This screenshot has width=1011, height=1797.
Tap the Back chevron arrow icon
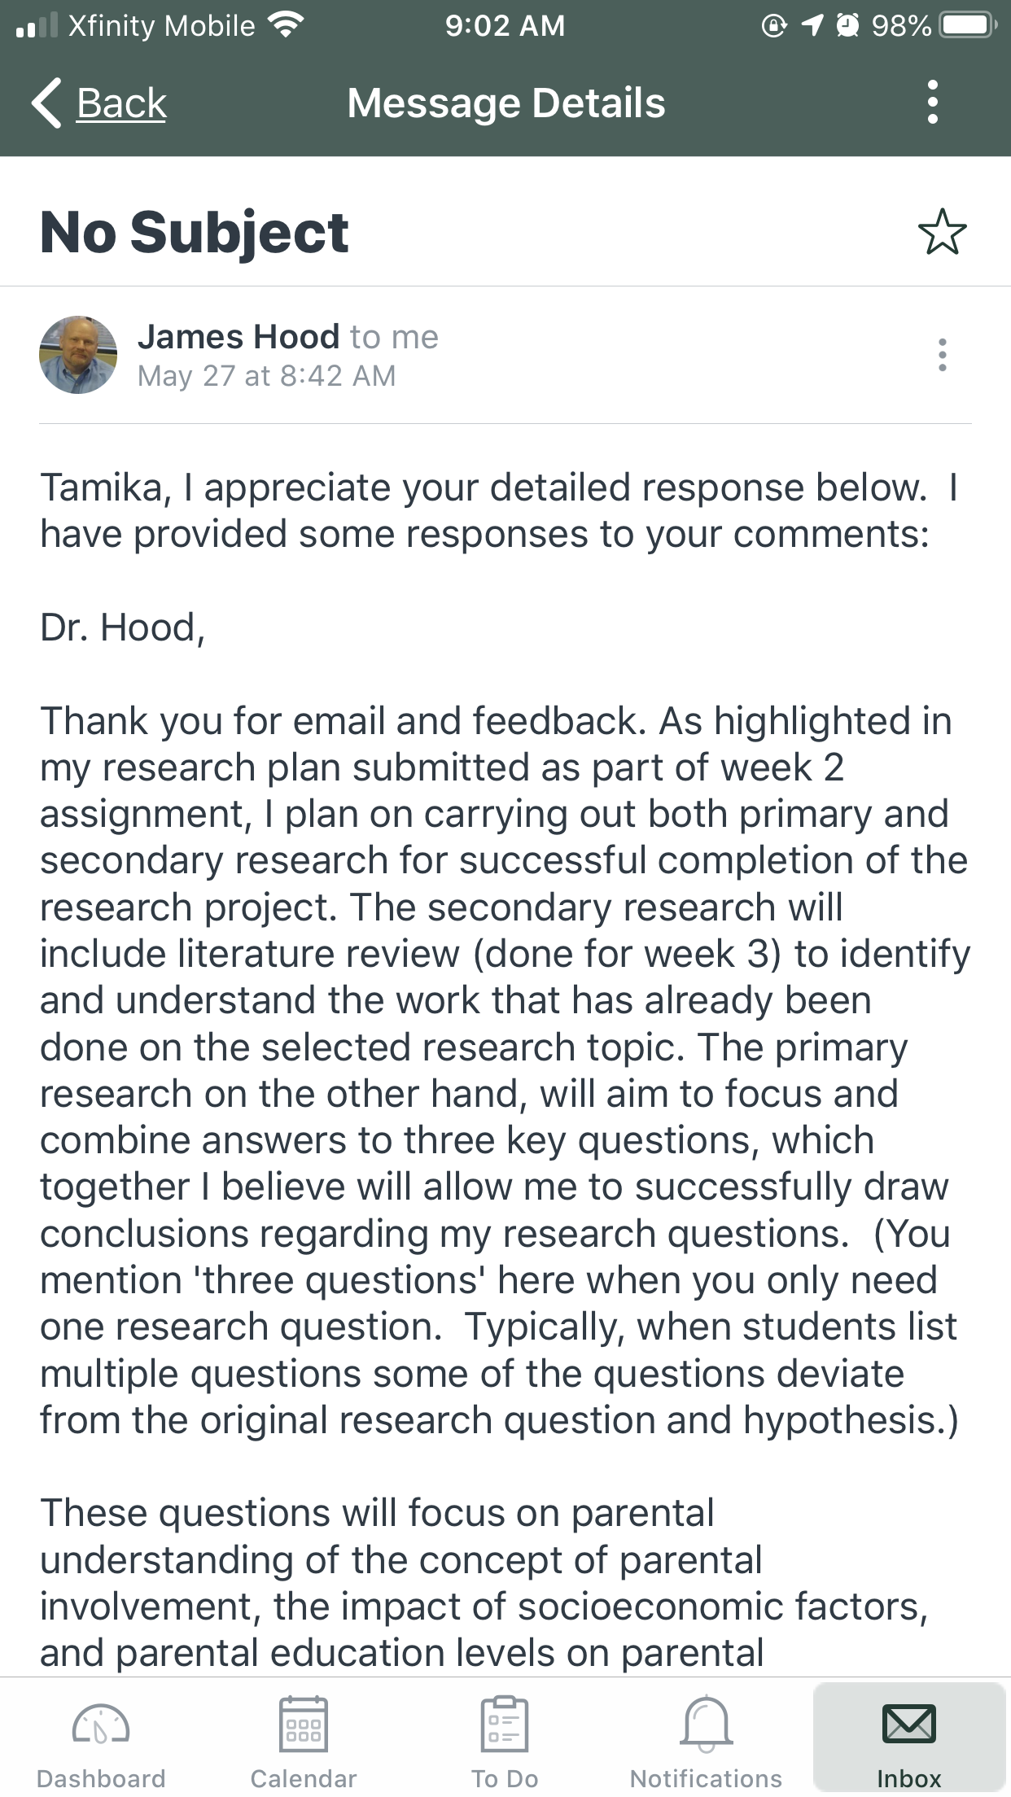(x=46, y=103)
